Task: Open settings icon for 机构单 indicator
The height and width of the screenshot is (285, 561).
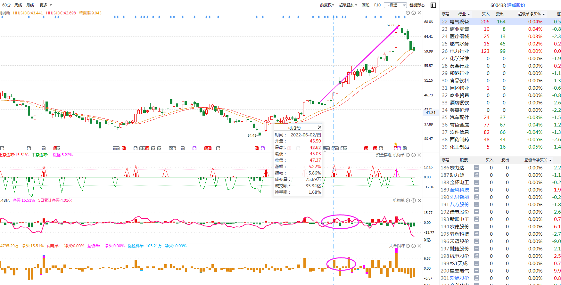Action: (408, 200)
